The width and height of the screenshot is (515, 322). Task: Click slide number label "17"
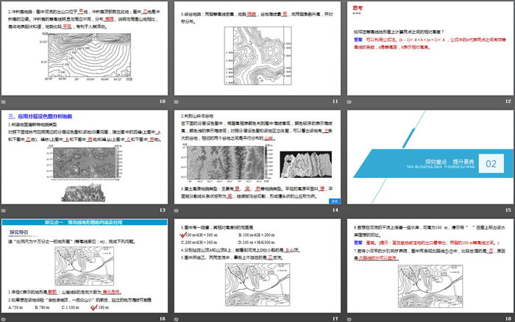pos(335,319)
